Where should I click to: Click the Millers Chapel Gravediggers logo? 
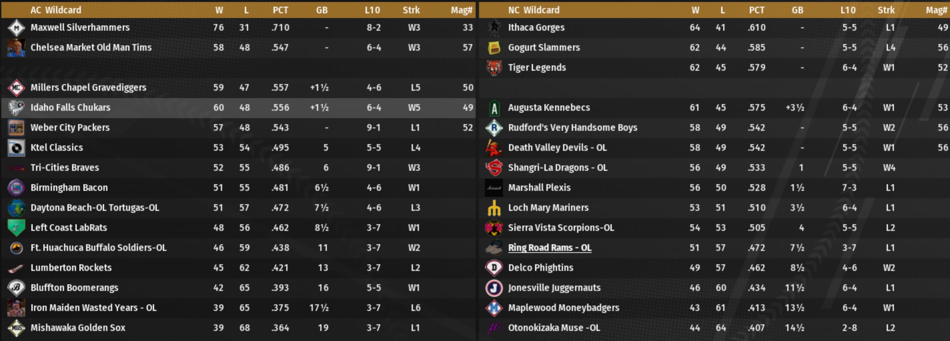(x=16, y=88)
